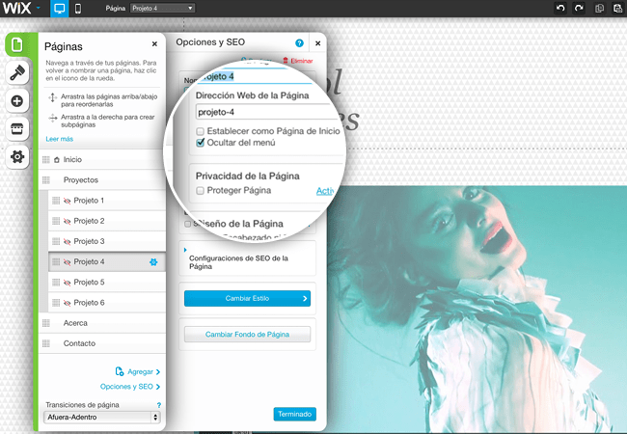Open the Pages sidebar icon
This screenshot has width=627, height=434.
coord(16,44)
